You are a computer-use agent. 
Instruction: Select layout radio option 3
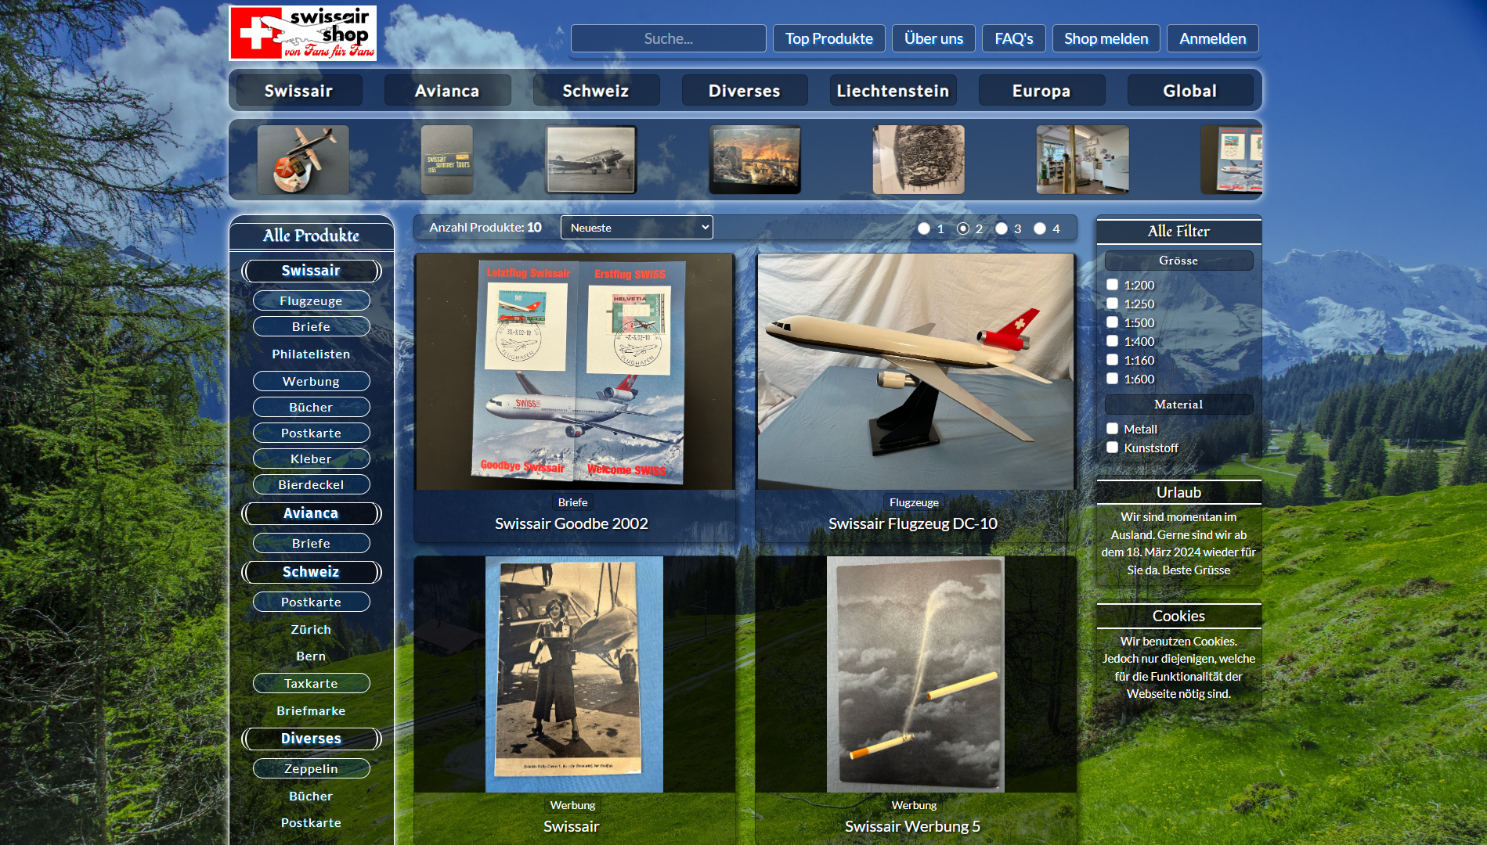pos(1002,228)
